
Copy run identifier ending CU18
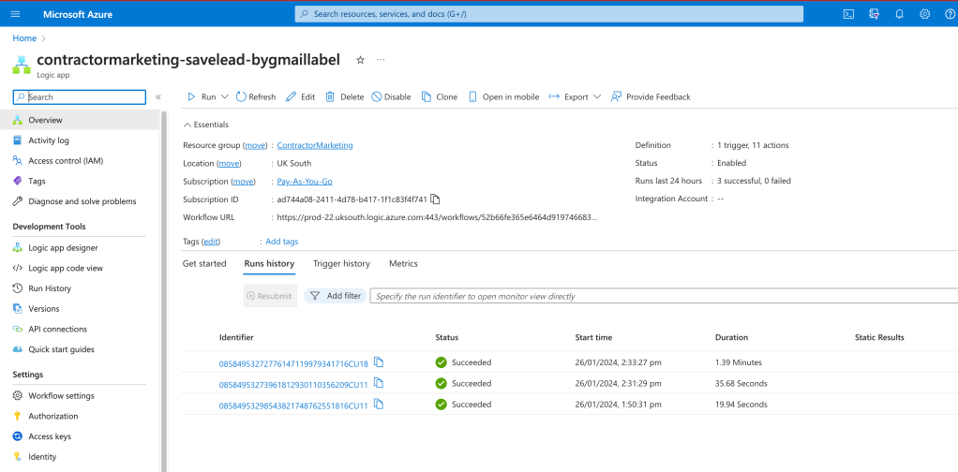point(378,362)
